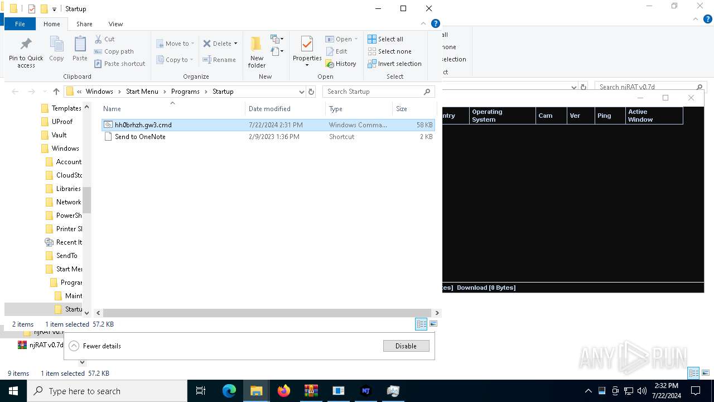The height and width of the screenshot is (402, 714).
Task: Open the File menu tab
Action: click(x=20, y=24)
